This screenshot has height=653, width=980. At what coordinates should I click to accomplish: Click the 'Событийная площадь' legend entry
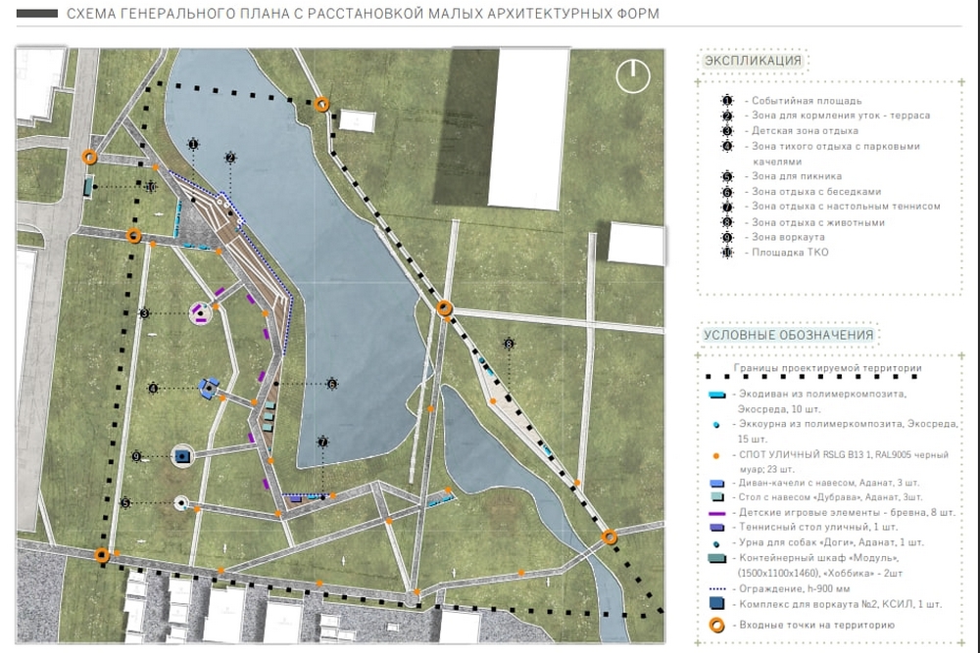pyautogui.click(x=802, y=101)
